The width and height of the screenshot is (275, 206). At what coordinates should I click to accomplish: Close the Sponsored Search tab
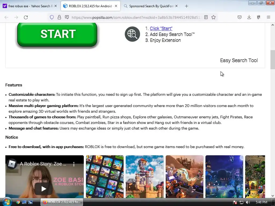tap(176, 6)
